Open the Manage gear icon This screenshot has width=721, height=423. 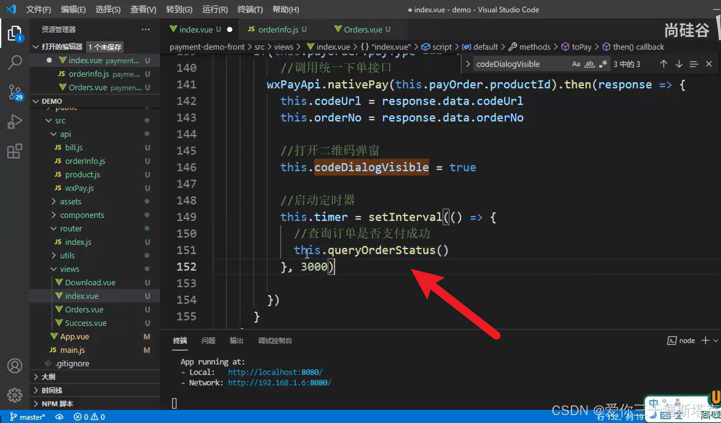pos(15,395)
